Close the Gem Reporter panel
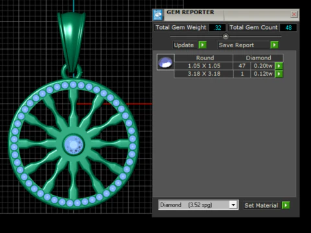 coord(294,14)
